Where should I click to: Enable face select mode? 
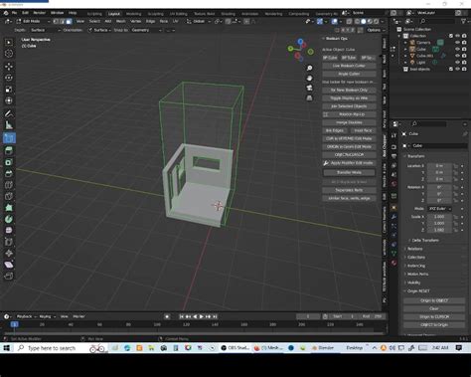[x=69, y=21]
